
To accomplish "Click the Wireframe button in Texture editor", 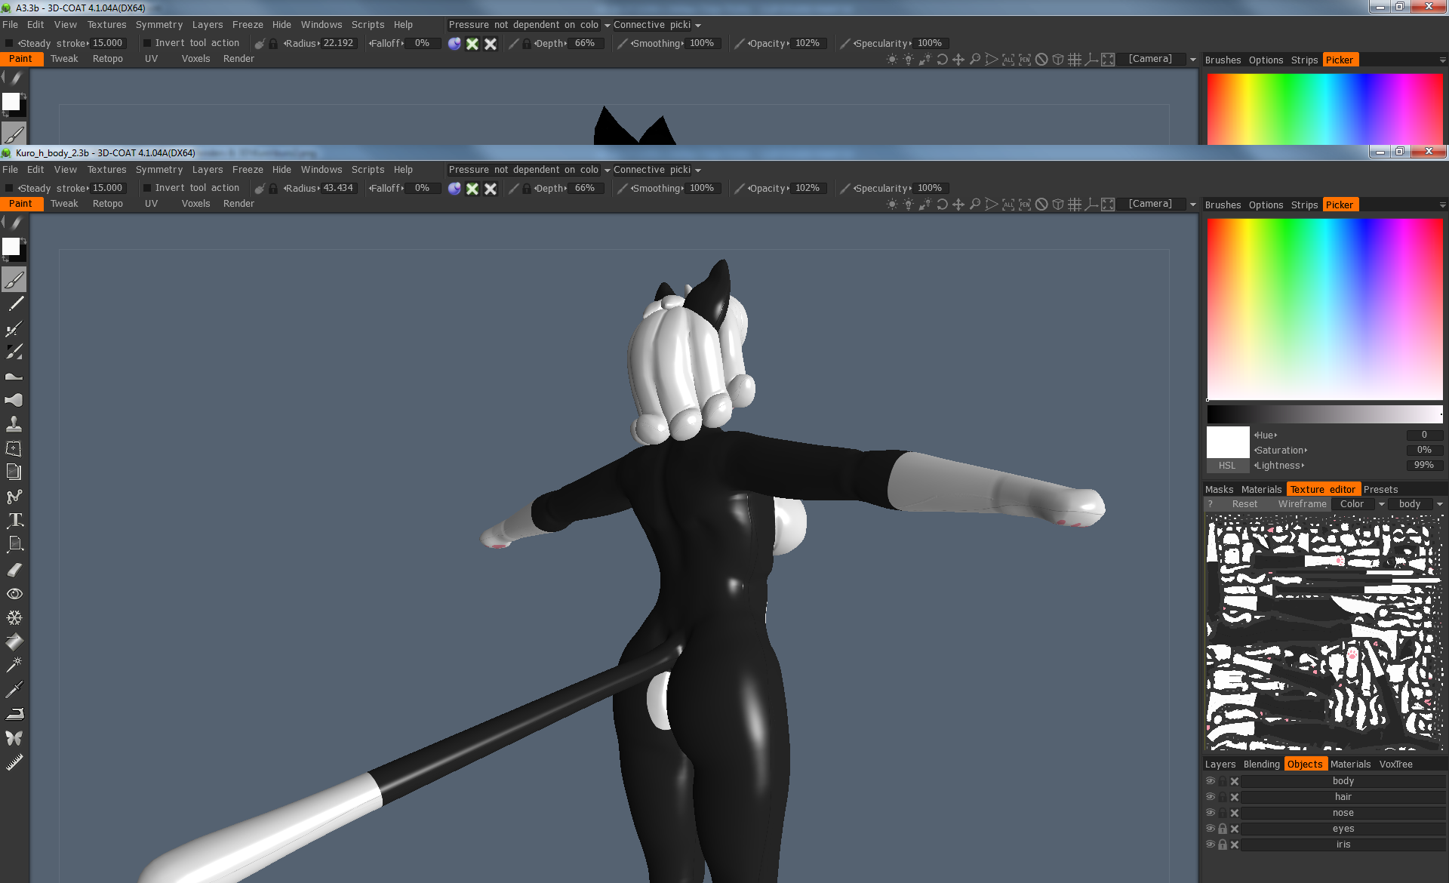I will pyautogui.click(x=1302, y=504).
